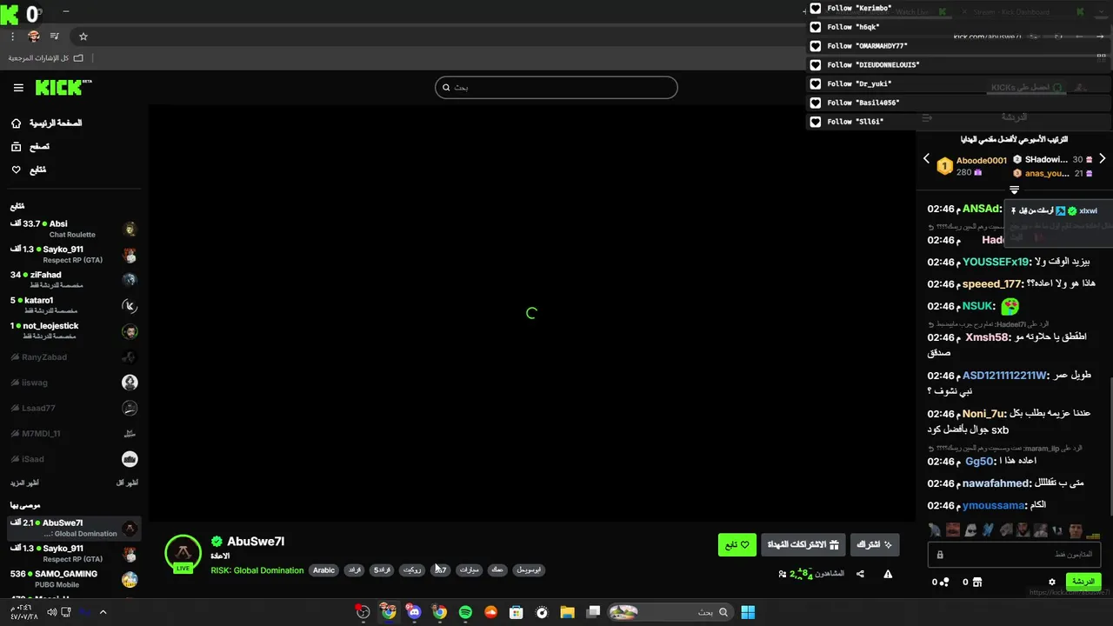Click chat username YOUSSEFx19
This screenshot has width=1113, height=626.
pos(996,262)
